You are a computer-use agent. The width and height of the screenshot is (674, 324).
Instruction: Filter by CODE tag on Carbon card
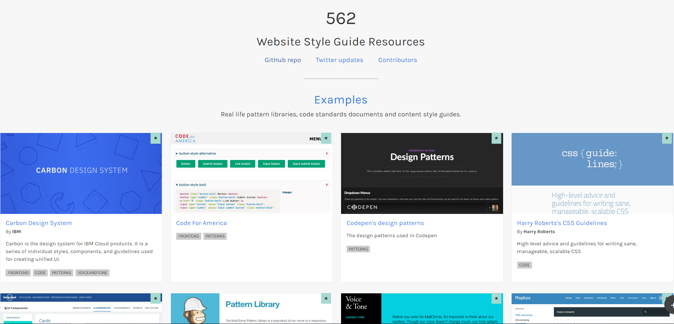40,273
